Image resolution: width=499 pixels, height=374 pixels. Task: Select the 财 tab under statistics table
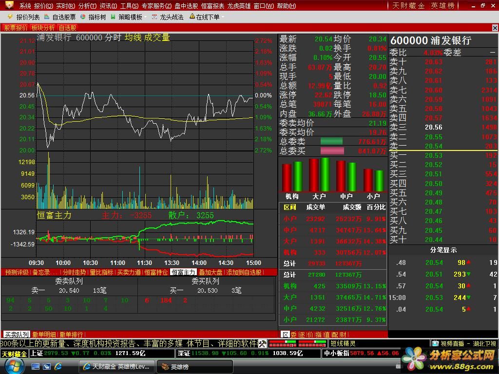pos(343,334)
